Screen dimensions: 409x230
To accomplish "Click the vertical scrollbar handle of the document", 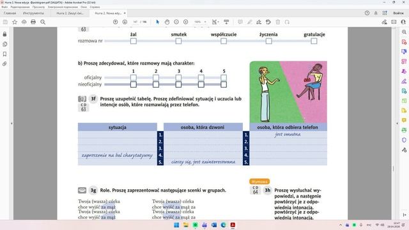I will [394, 169].
